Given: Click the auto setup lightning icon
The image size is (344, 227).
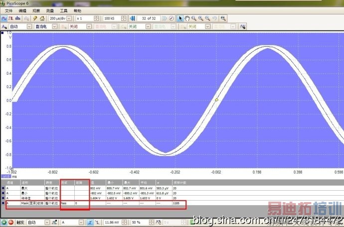Looking at the screenshot, I should [x=35, y=18].
